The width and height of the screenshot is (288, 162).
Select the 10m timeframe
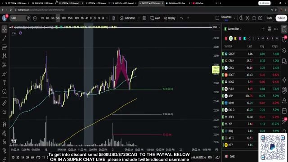(64, 18)
